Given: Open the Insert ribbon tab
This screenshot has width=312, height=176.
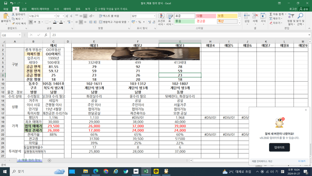Looking at the screenshot, I should 24,9.
